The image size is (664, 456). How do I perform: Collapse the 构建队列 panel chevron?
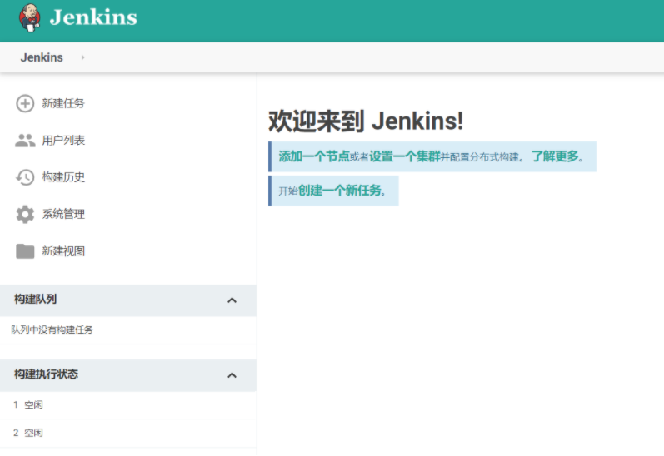click(232, 300)
